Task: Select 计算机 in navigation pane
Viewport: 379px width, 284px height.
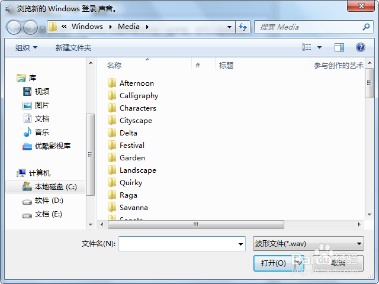Action: [x=33, y=173]
